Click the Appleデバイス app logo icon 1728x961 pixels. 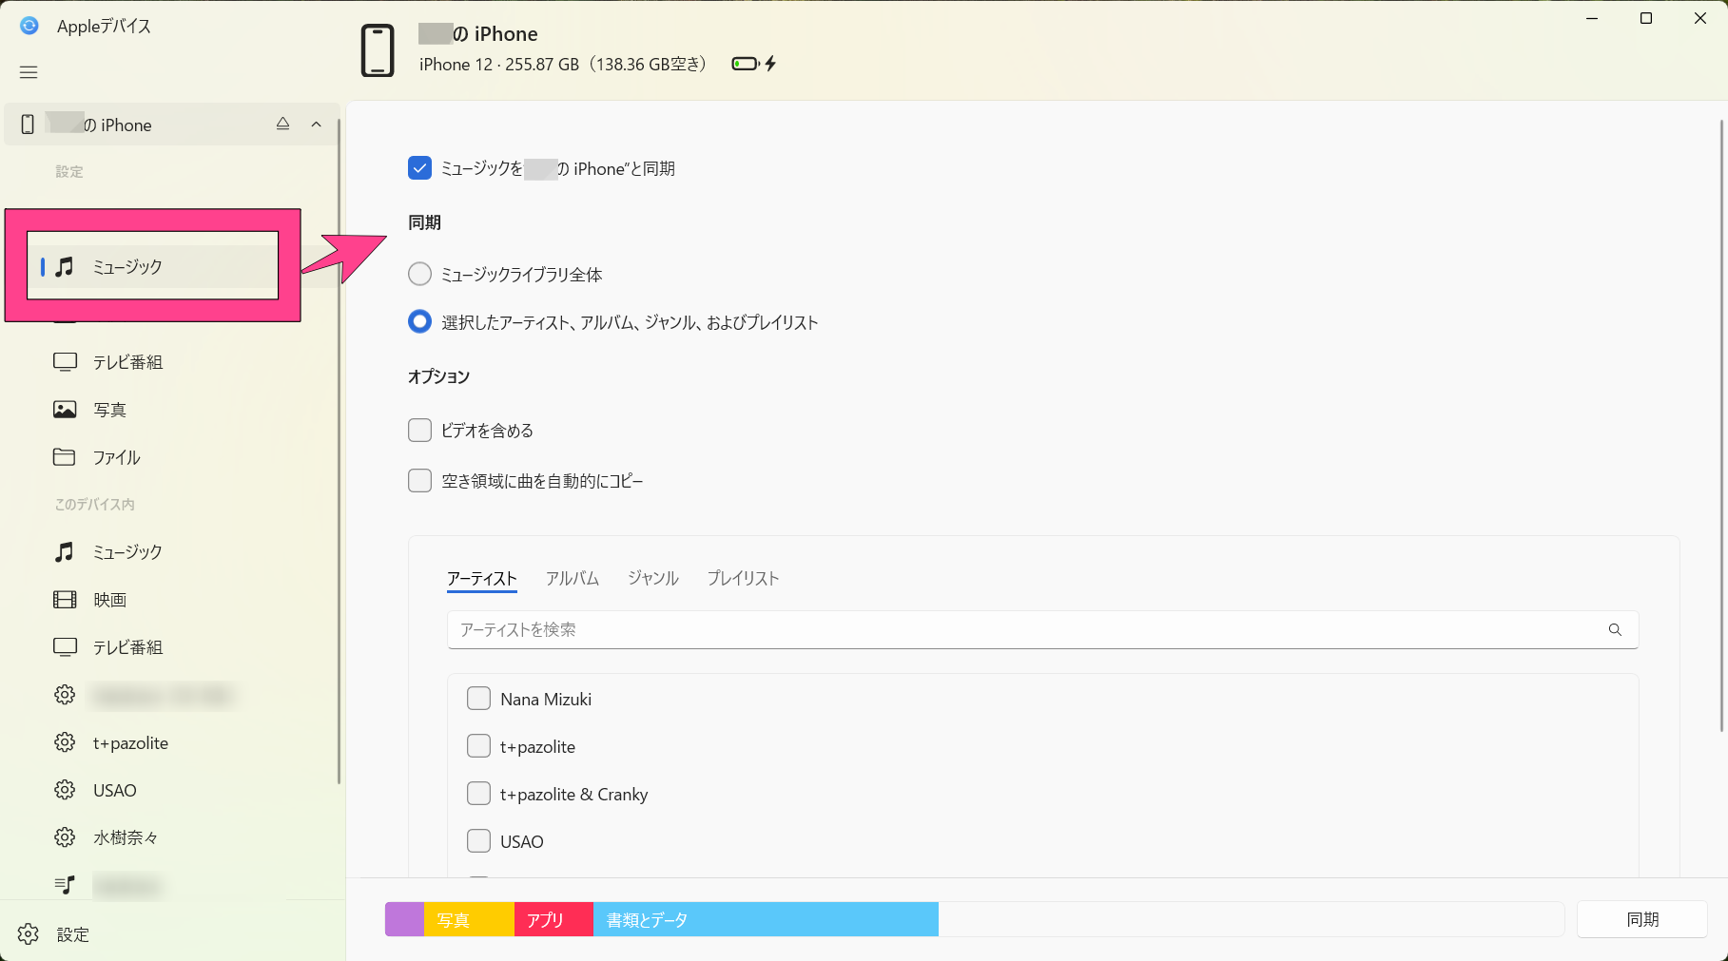[29, 26]
